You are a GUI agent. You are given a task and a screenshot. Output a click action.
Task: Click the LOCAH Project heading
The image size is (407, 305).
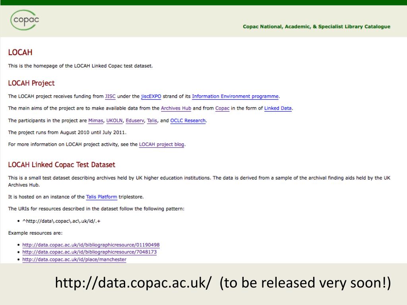tap(31, 83)
